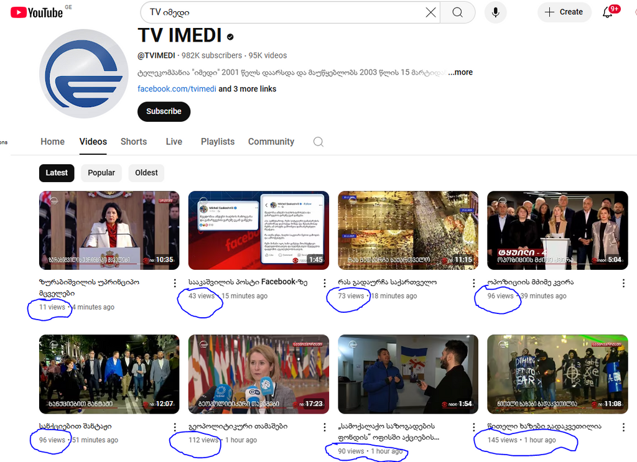This screenshot has height=462, width=637.
Task: Open the Create button menu
Action: pyautogui.click(x=564, y=12)
